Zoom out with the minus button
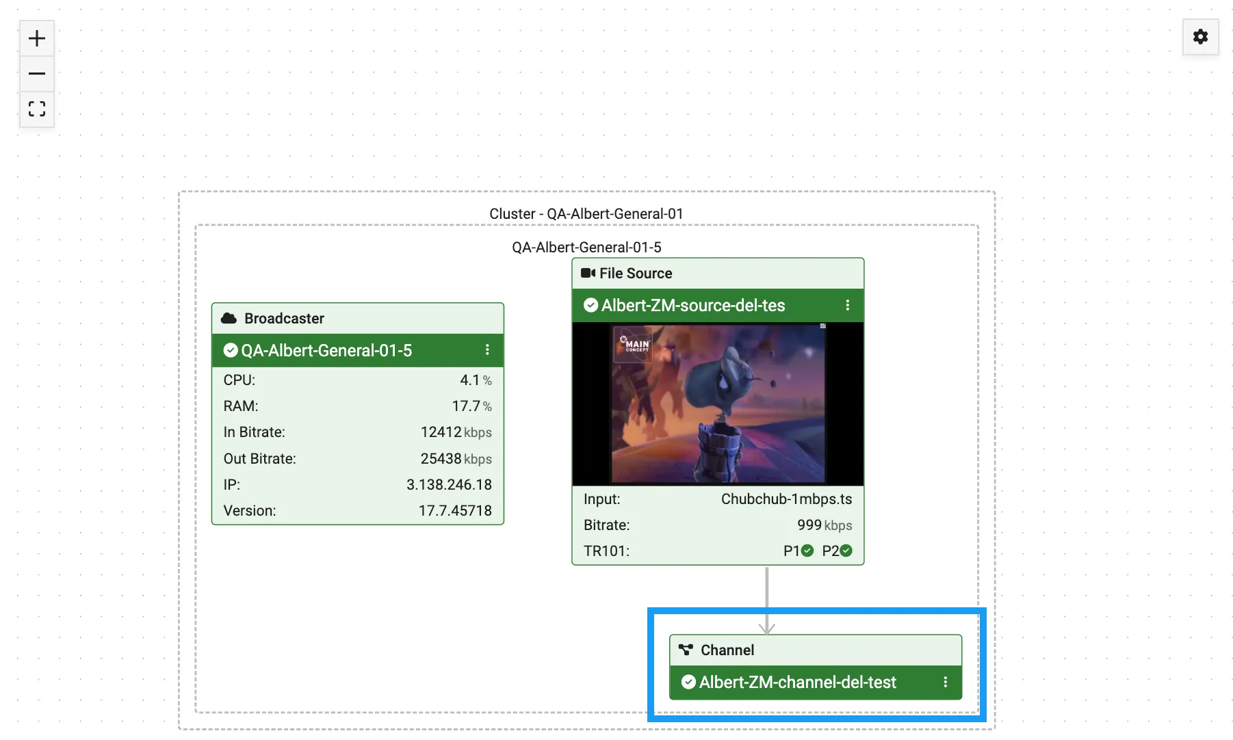 click(x=37, y=73)
